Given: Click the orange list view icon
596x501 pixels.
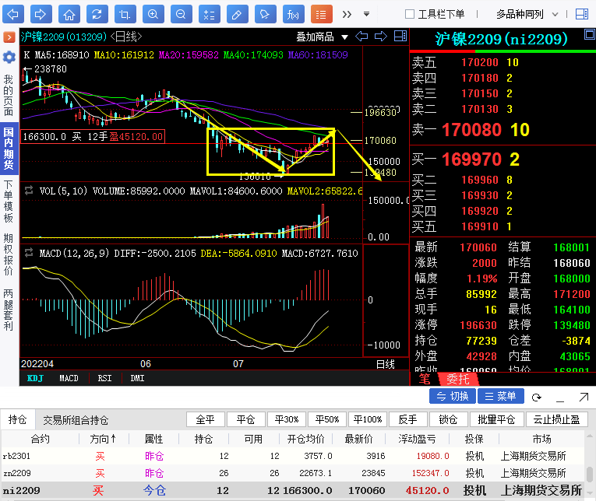Looking at the screenshot, I should [321, 14].
